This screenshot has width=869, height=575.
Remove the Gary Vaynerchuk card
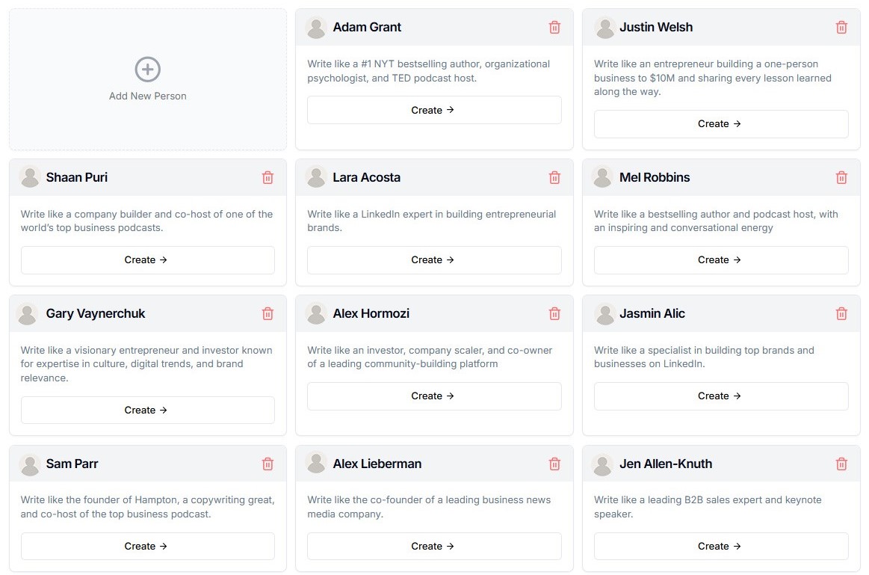tap(267, 314)
